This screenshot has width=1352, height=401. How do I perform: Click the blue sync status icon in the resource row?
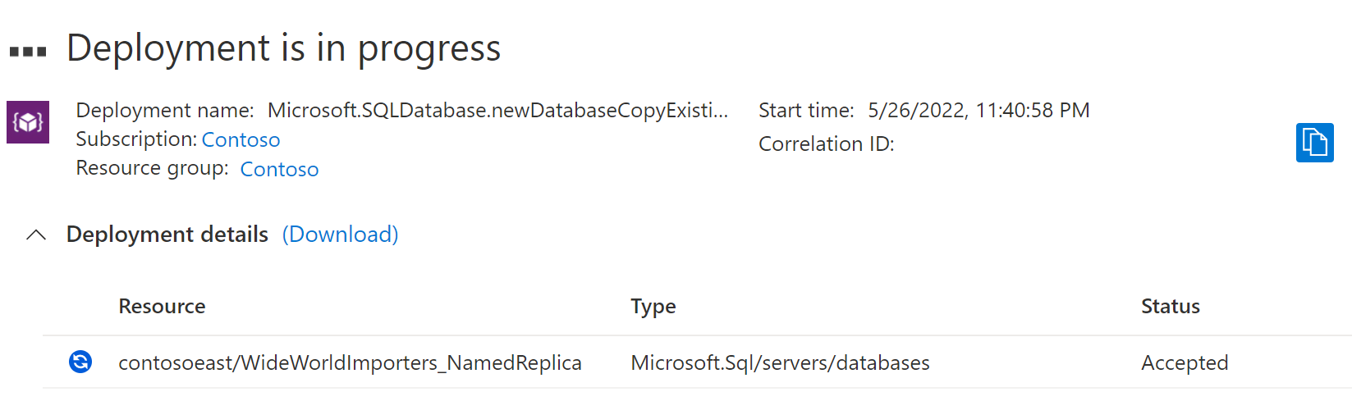click(80, 362)
